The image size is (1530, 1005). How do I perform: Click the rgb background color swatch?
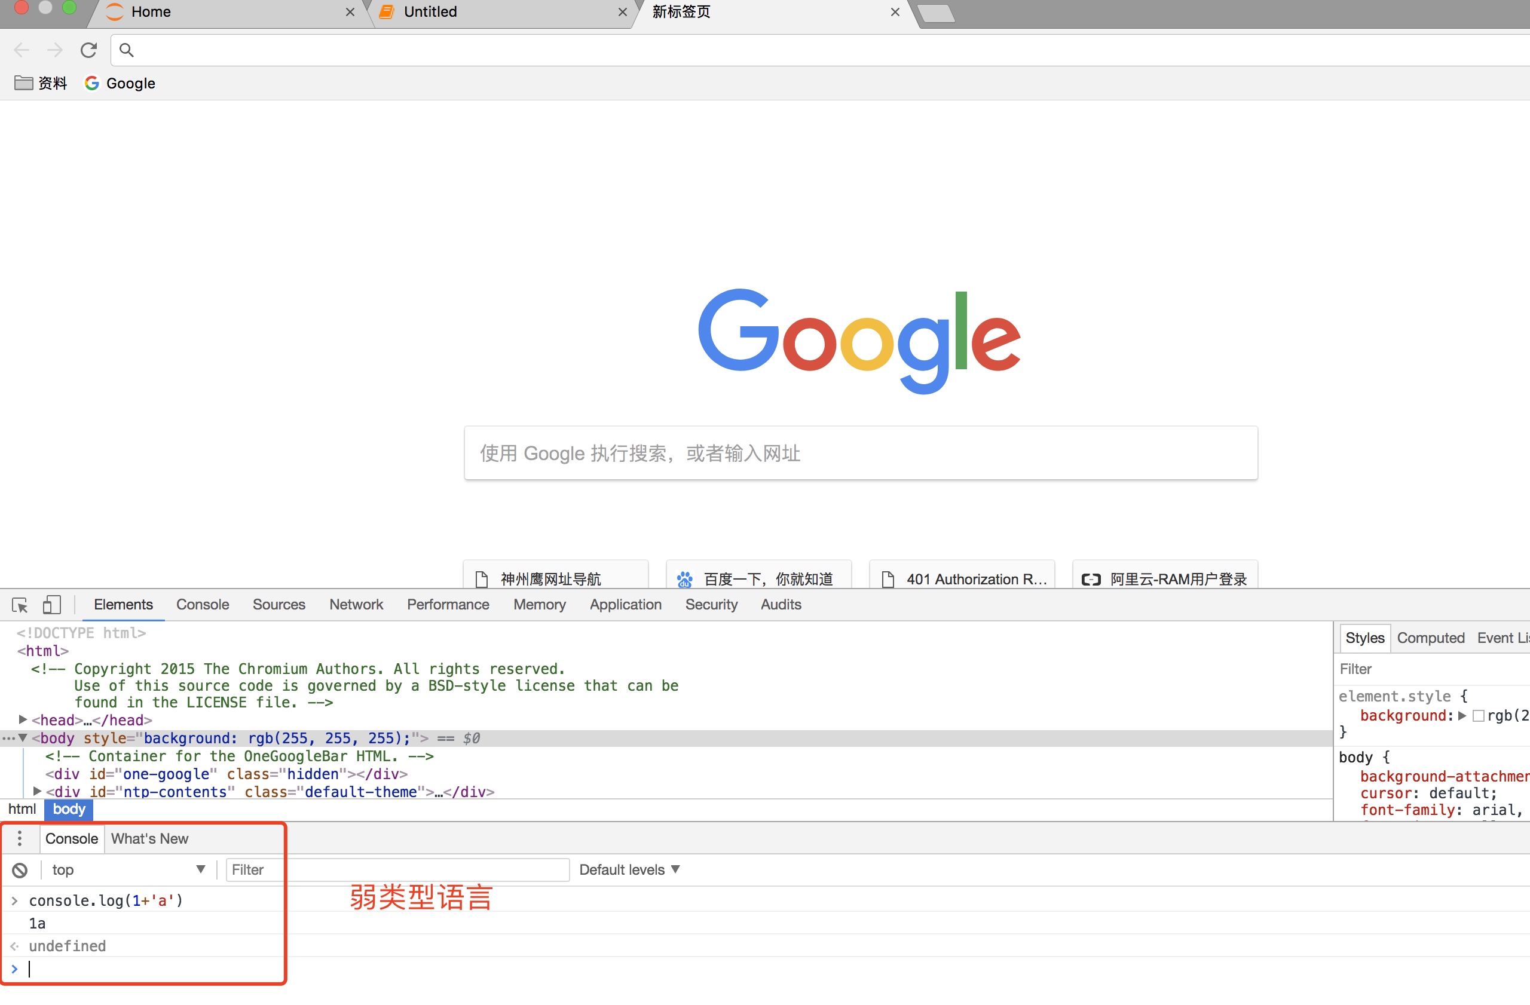click(1478, 716)
